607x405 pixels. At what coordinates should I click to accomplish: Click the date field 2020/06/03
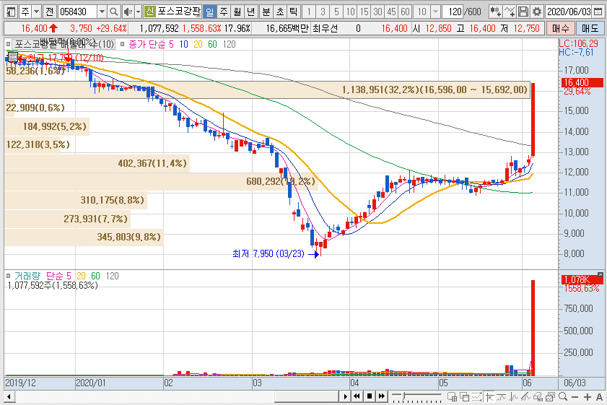click(x=569, y=12)
